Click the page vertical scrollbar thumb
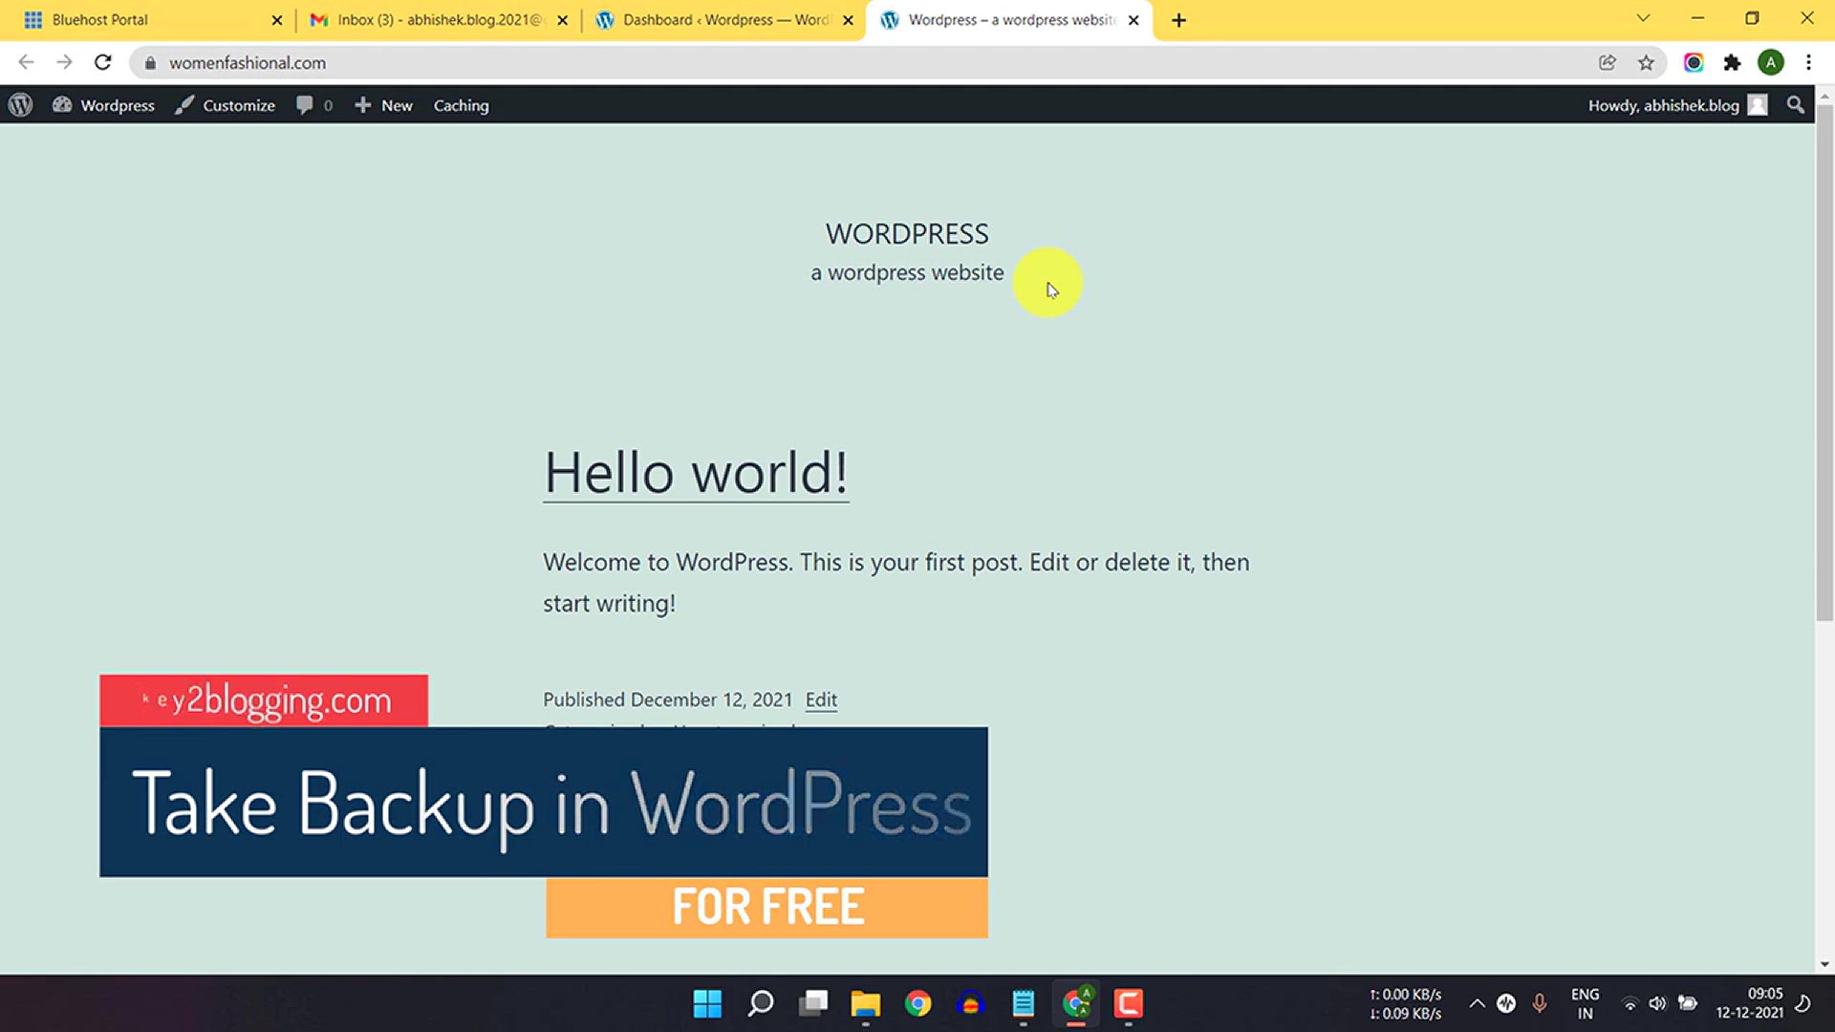The height and width of the screenshot is (1032, 1835). coord(1824,363)
